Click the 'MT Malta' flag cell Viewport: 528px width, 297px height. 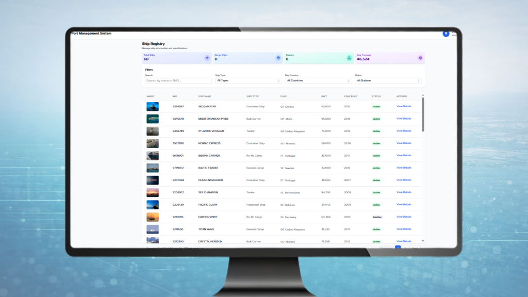pyautogui.click(x=286, y=119)
